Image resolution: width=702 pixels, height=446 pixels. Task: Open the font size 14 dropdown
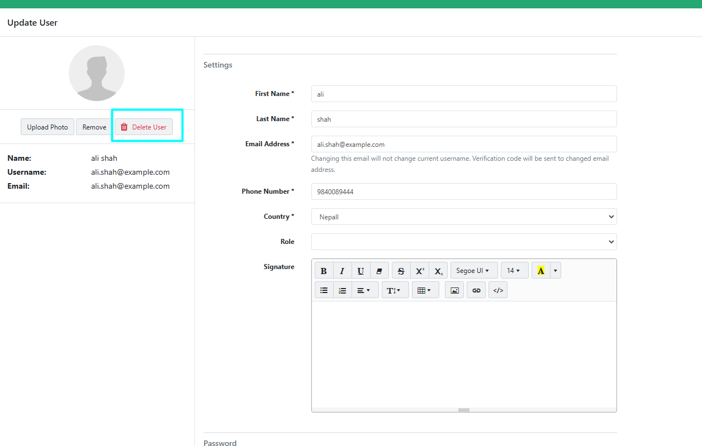(514, 271)
